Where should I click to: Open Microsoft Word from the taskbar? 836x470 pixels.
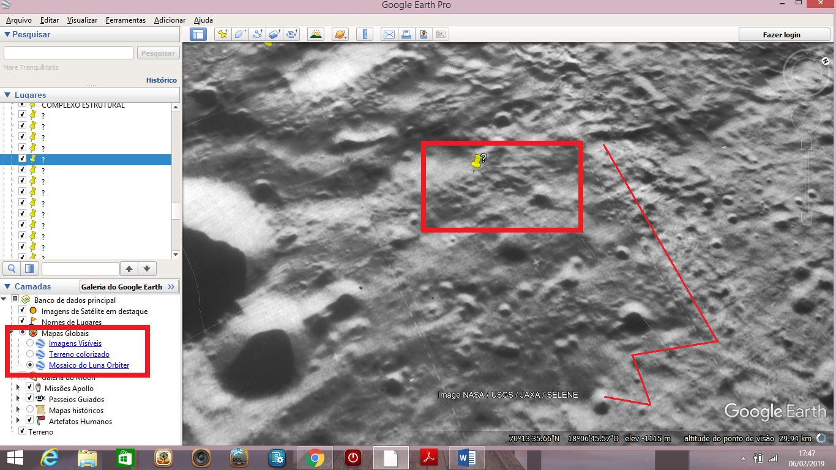pyautogui.click(x=467, y=457)
